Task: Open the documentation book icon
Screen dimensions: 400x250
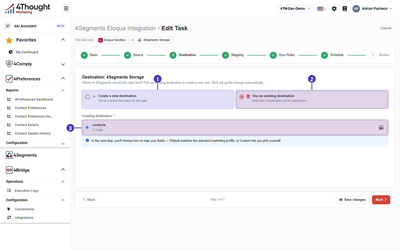Action: (x=345, y=9)
